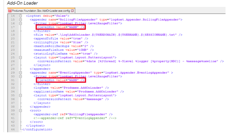Viewport: 229px width, 133px height.
Task: Click rollingStyle value="Size" line
Action: (x=61, y=42)
